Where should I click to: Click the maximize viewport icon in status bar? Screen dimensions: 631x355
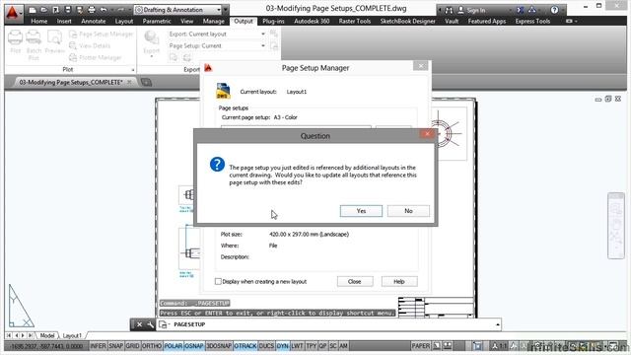coord(477,346)
